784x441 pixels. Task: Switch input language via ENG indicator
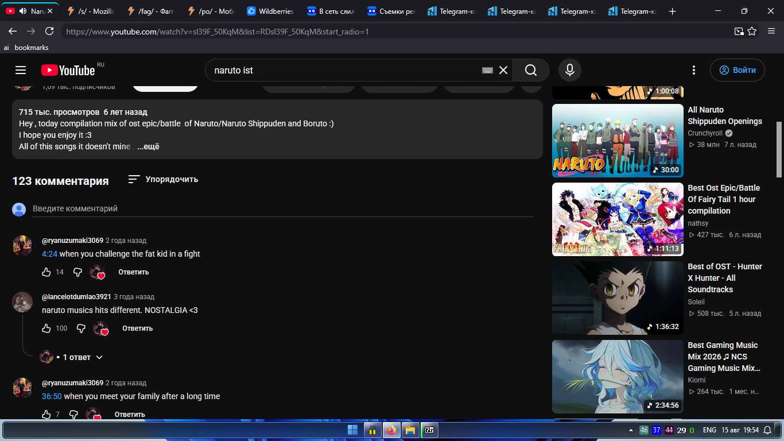710,430
